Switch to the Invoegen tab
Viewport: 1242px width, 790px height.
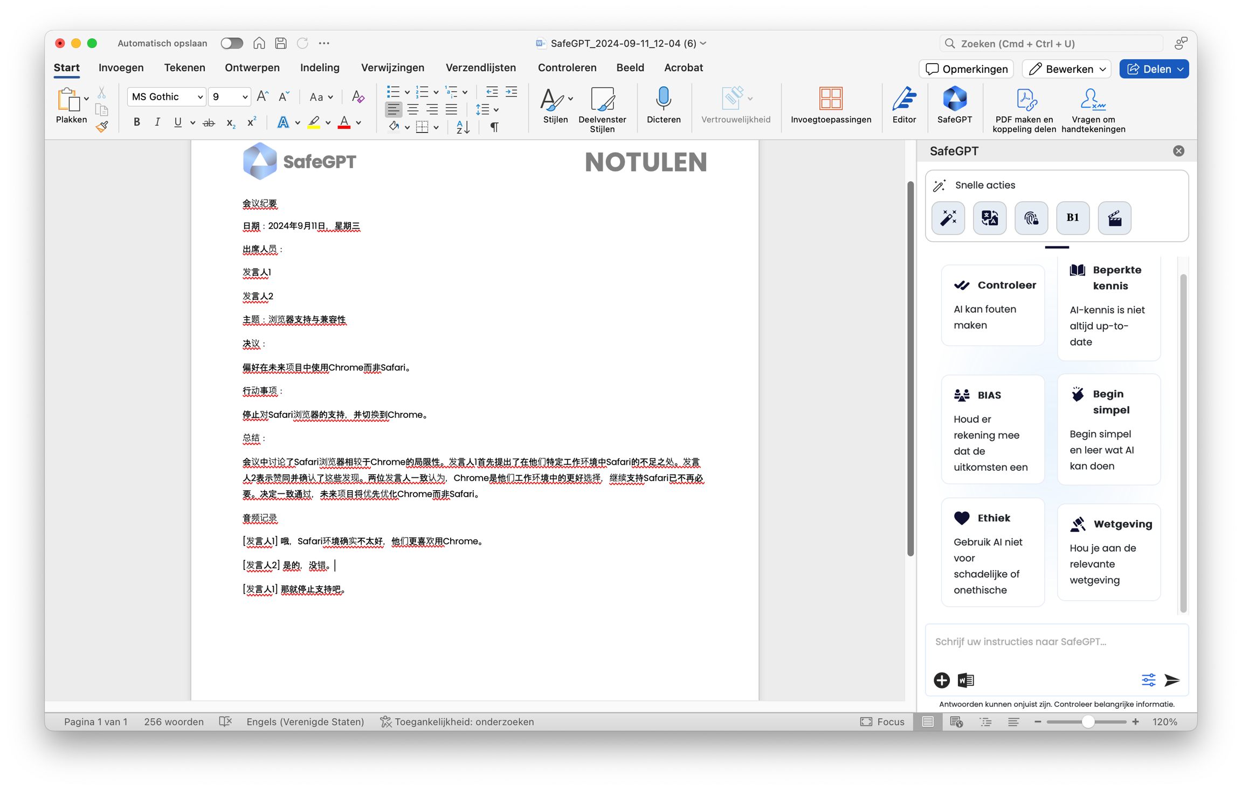pos(121,67)
